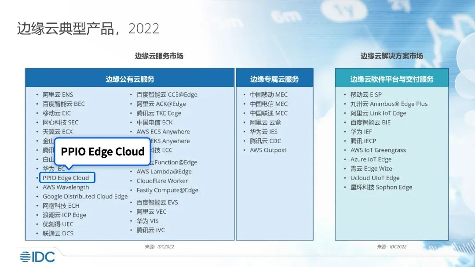
Task: Select the Fastly Compute@Edge entry
Action: 168,190
